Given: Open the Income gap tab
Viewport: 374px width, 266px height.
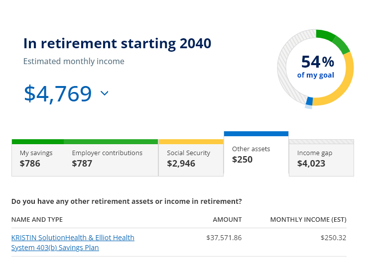Looking at the screenshot, I should click(321, 158).
